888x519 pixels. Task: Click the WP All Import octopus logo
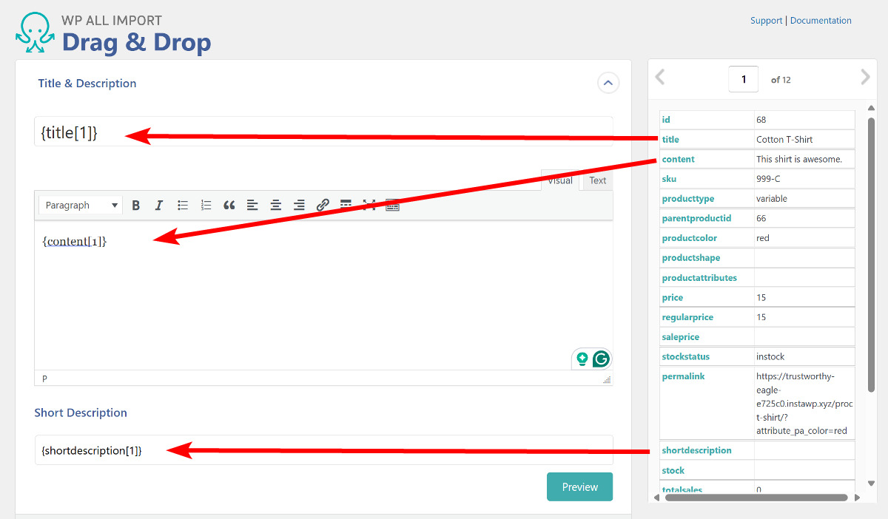point(34,33)
